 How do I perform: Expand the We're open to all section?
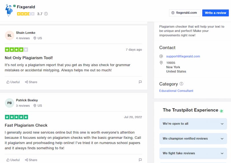pyautogui.click(x=193, y=124)
